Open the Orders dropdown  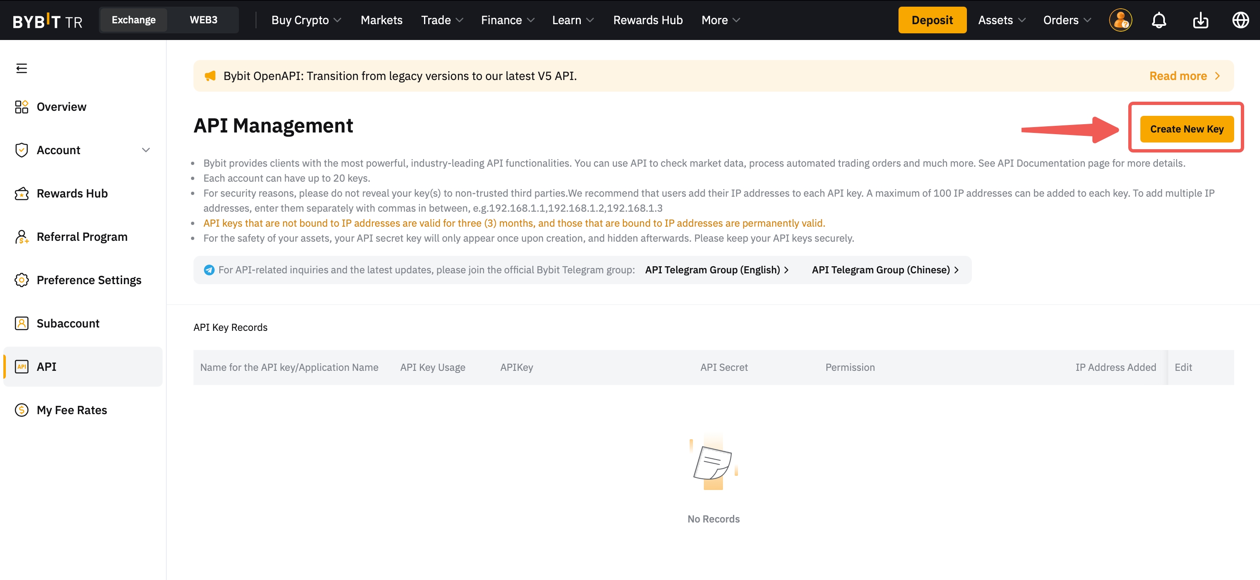pyautogui.click(x=1067, y=20)
